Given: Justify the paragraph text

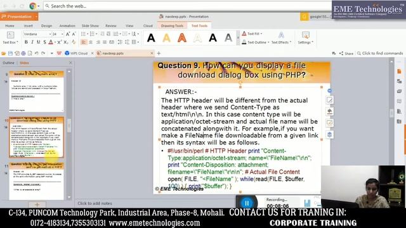Looking at the screenshot, I should click(x=105, y=42).
